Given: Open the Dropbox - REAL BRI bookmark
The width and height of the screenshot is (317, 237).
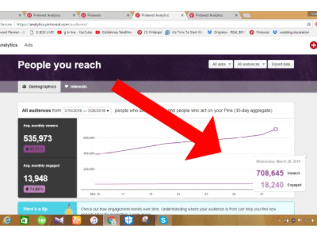Looking at the screenshot, I should tap(226, 32).
